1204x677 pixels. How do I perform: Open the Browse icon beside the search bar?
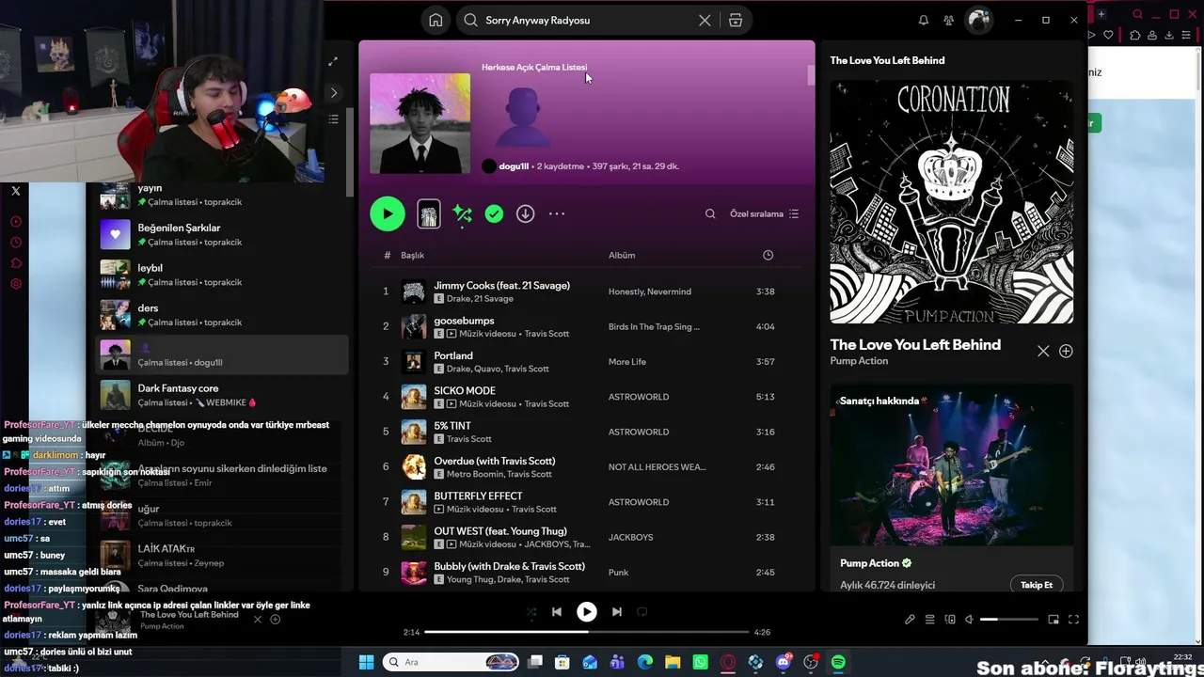[x=736, y=20]
